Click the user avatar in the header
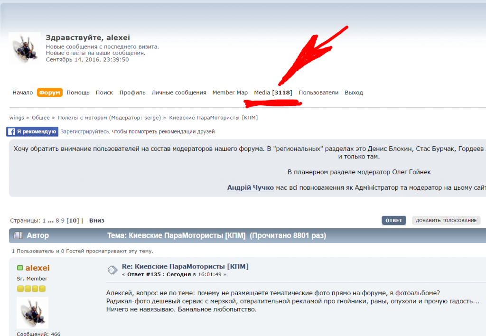The width and height of the screenshot is (486, 336). point(25,48)
